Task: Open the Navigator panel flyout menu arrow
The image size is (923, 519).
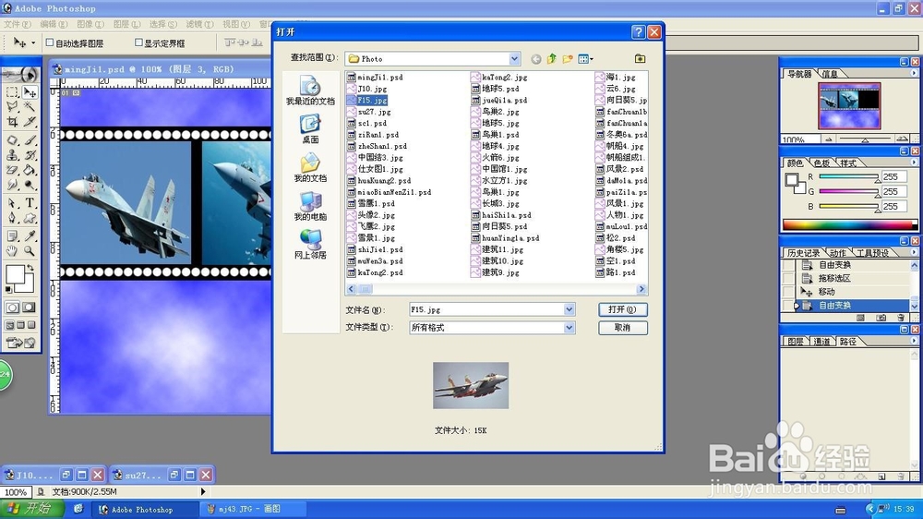Action: pos(914,74)
